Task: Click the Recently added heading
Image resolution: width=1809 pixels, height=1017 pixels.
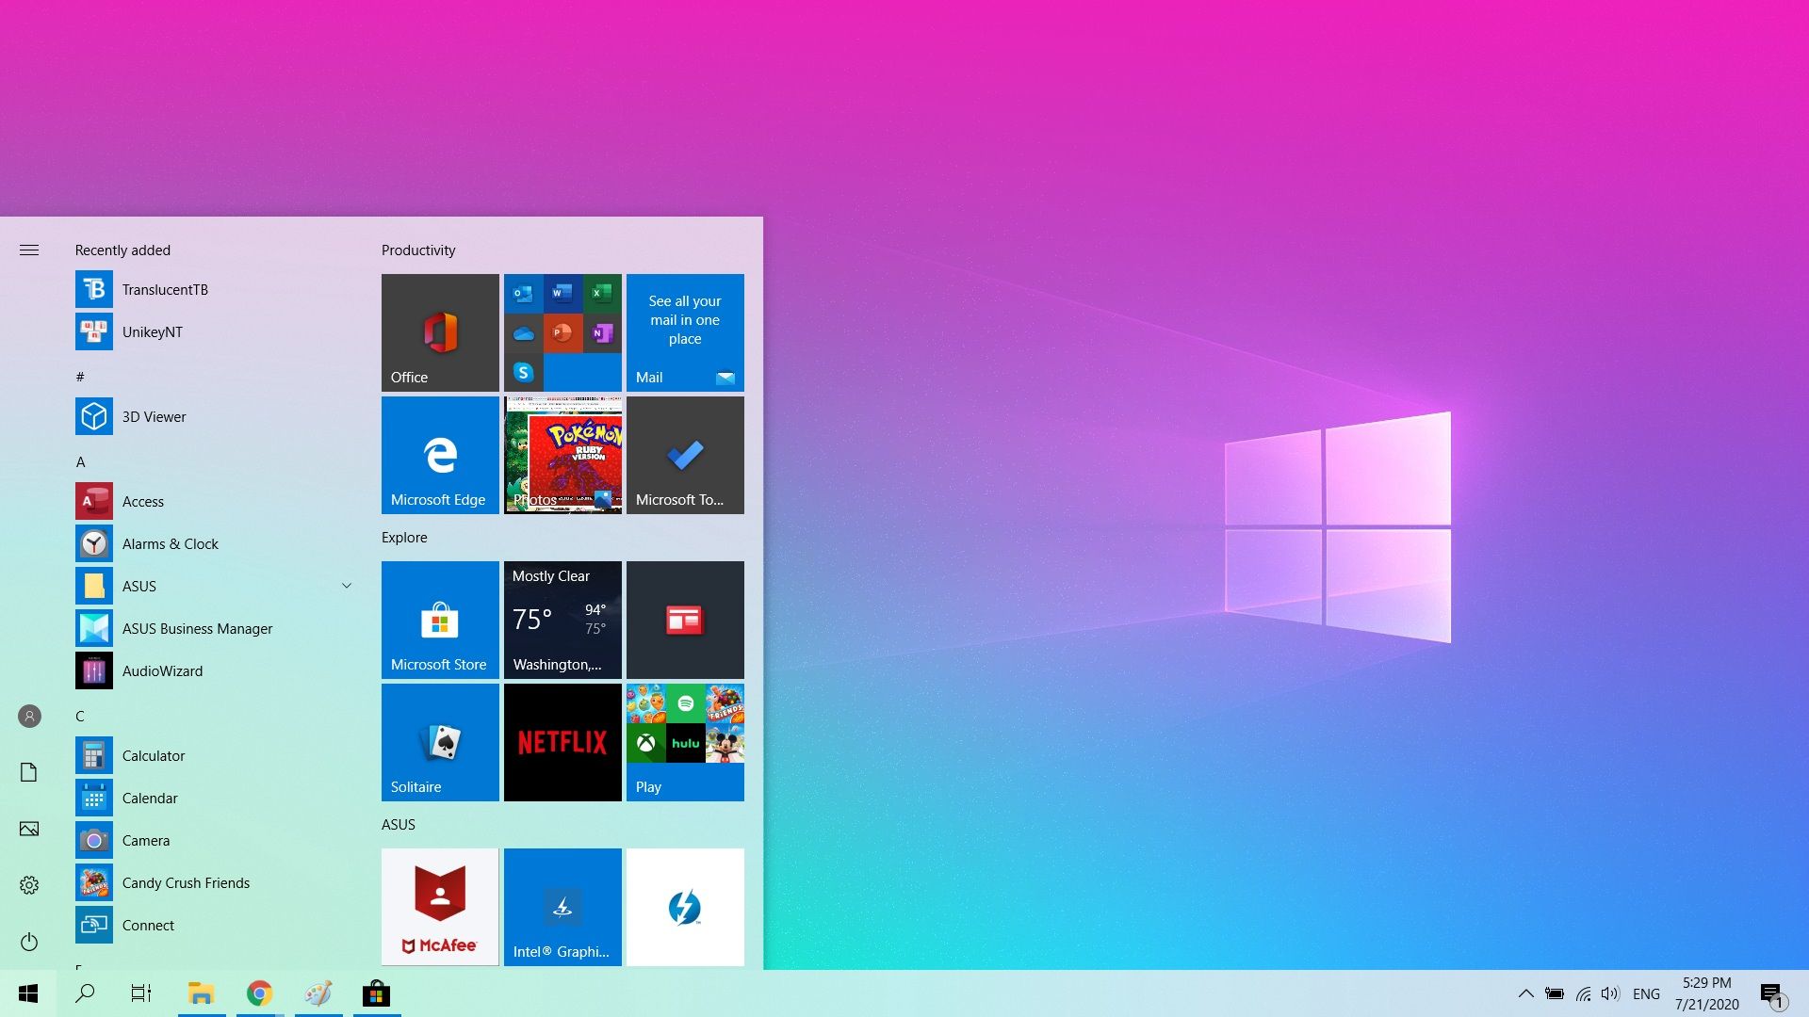Action: point(122,250)
